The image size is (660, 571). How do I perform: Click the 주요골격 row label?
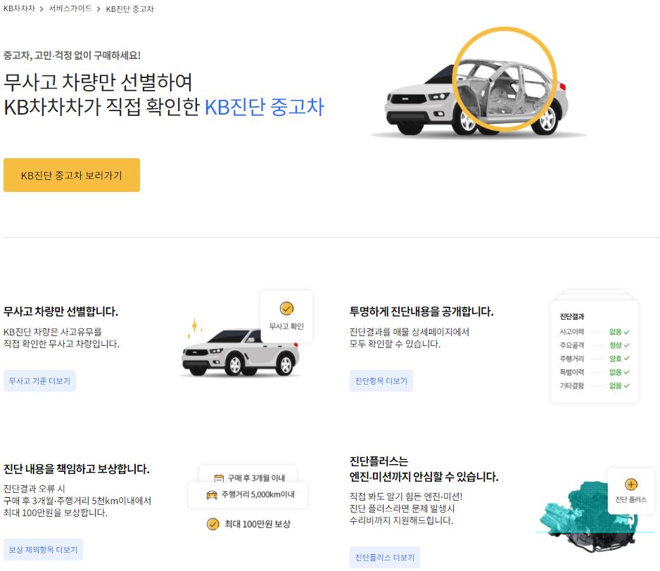click(x=571, y=345)
